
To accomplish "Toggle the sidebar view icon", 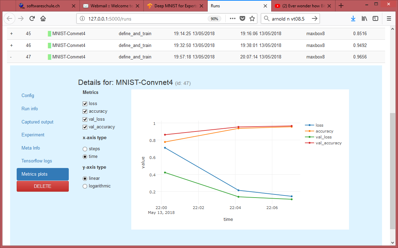I will [x=375, y=18].
